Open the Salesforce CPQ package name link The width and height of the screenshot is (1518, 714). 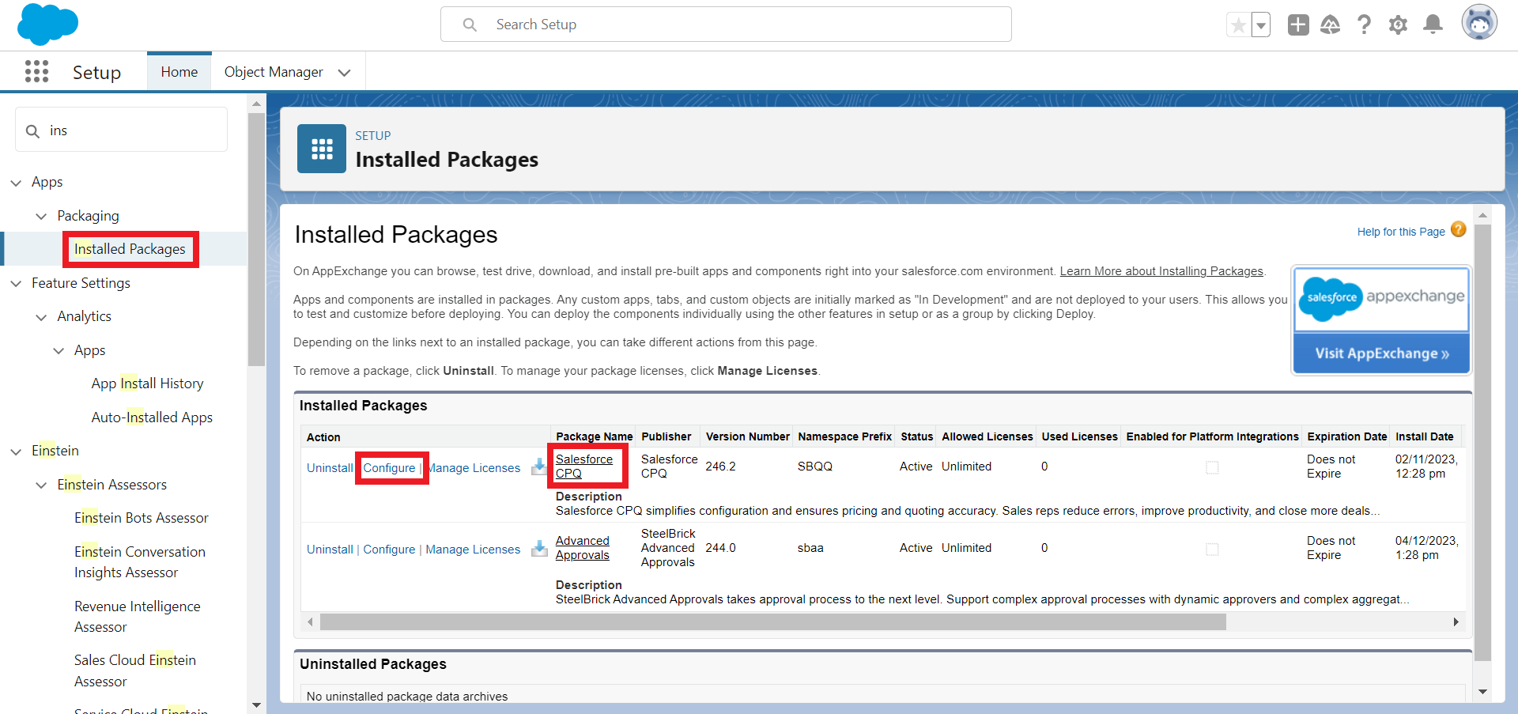(584, 466)
